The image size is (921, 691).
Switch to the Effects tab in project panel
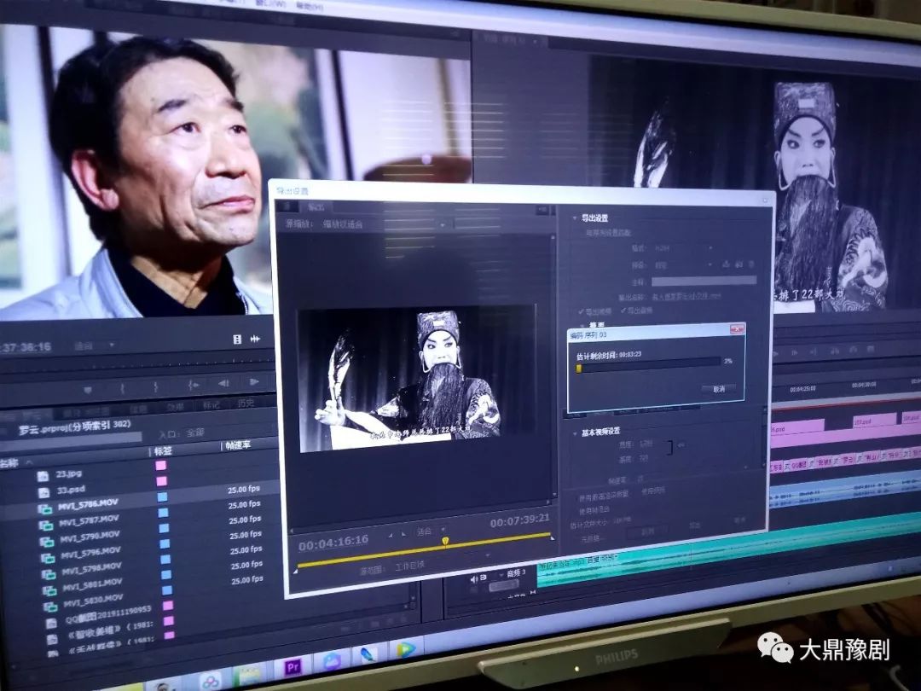175,407
